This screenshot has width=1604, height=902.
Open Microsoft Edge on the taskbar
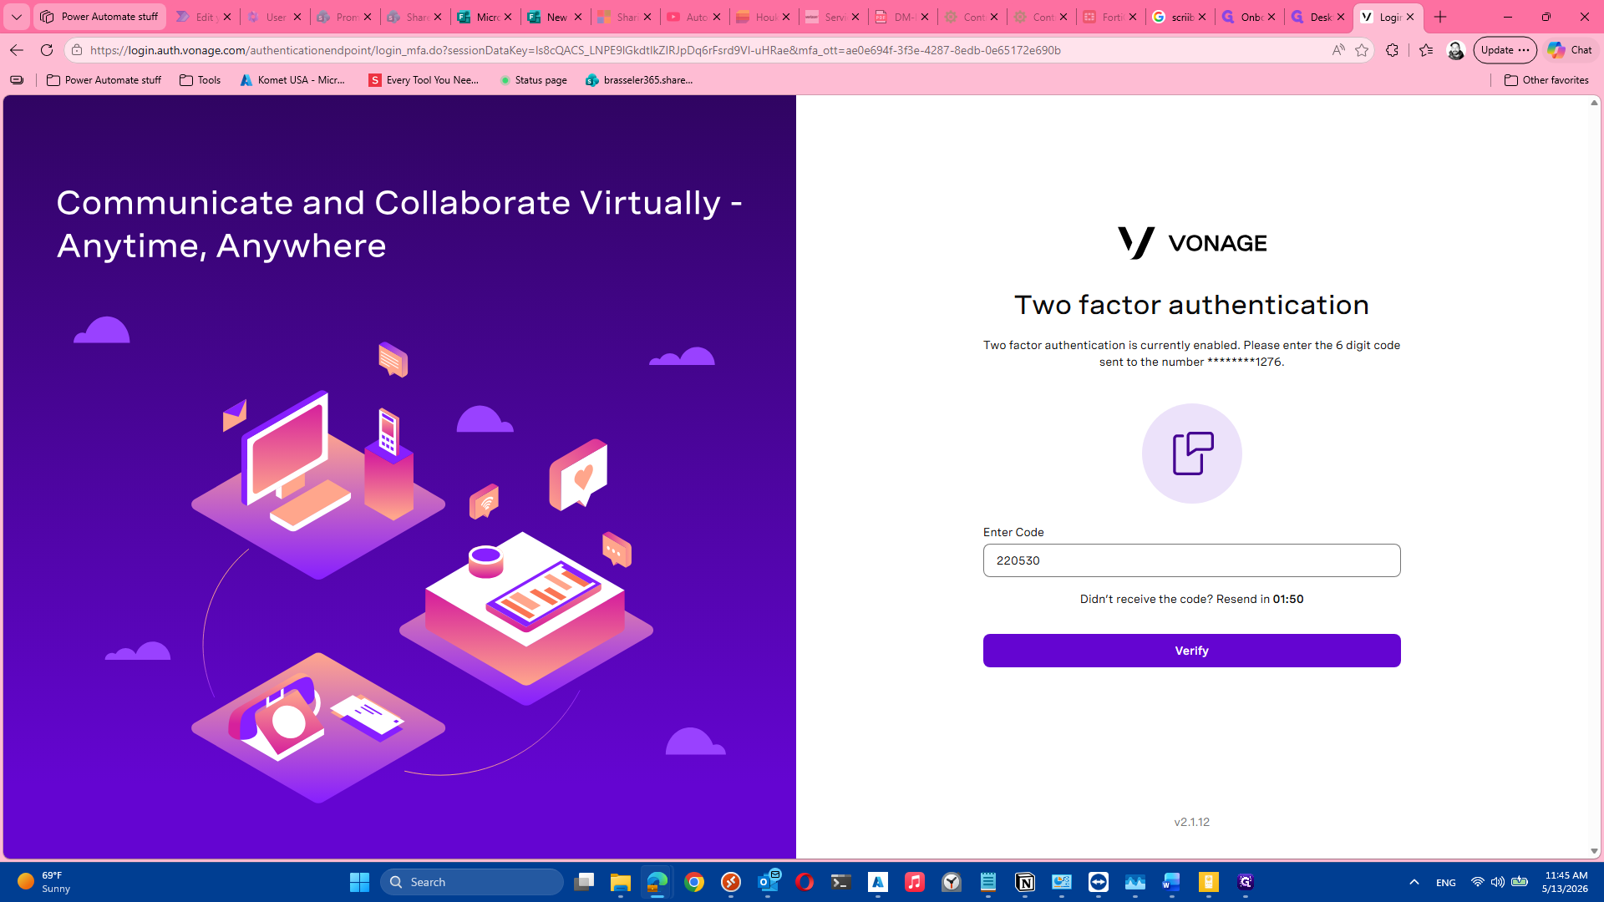657,882
